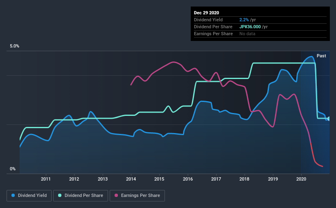Image resolution: width=336 pixels, height=208 pixels.
Task: Click the Dividend Yield row label in tooltip
Action: coord(208,20)
